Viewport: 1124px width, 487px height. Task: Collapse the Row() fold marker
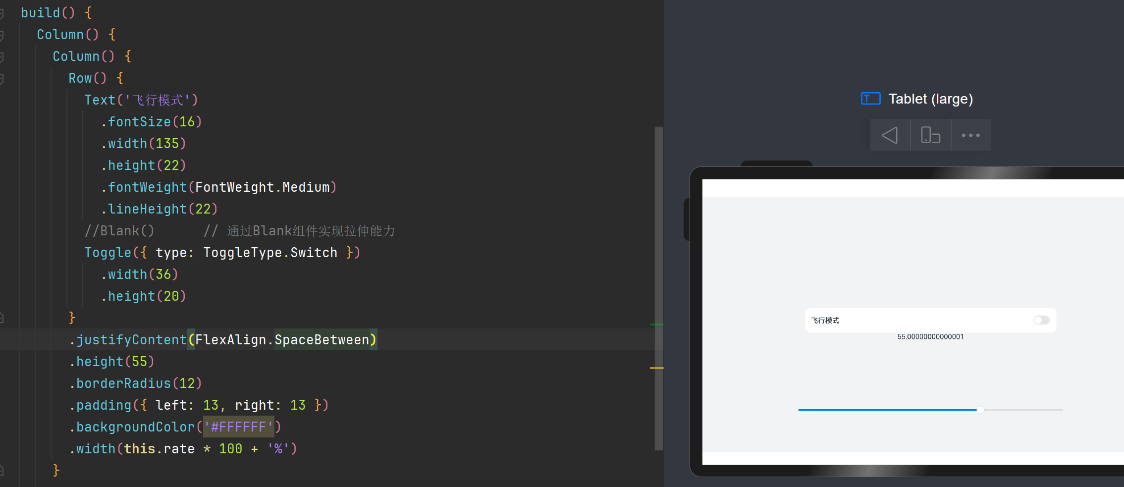pyautogui.click(x=2, y=79)
